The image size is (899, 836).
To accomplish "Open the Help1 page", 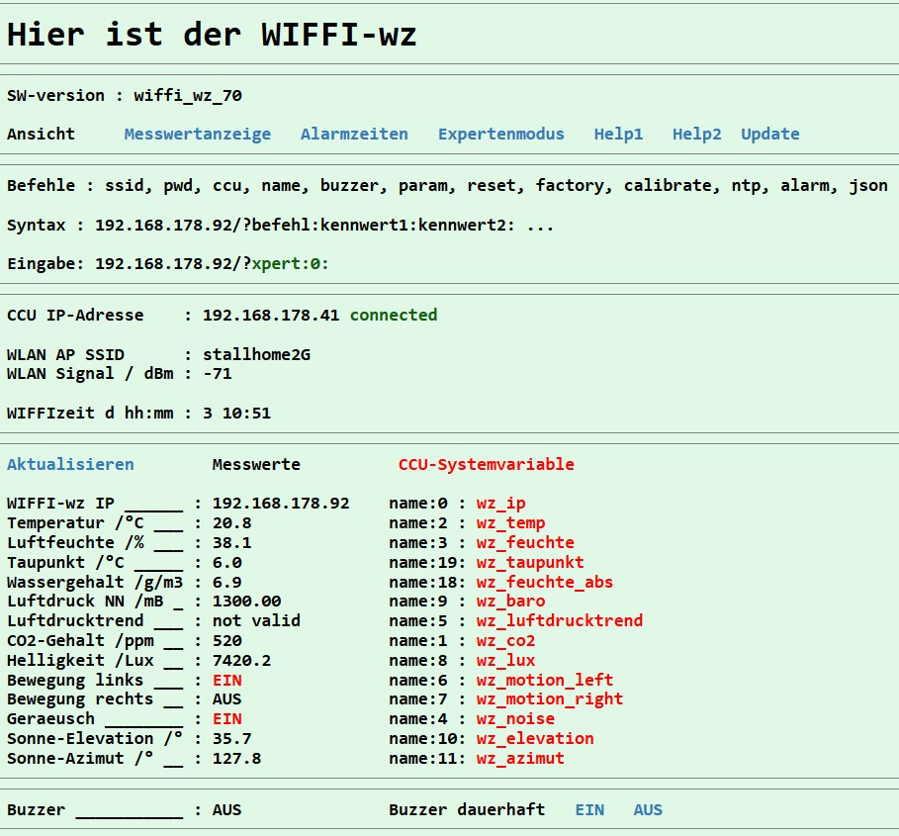I will 619,135.
